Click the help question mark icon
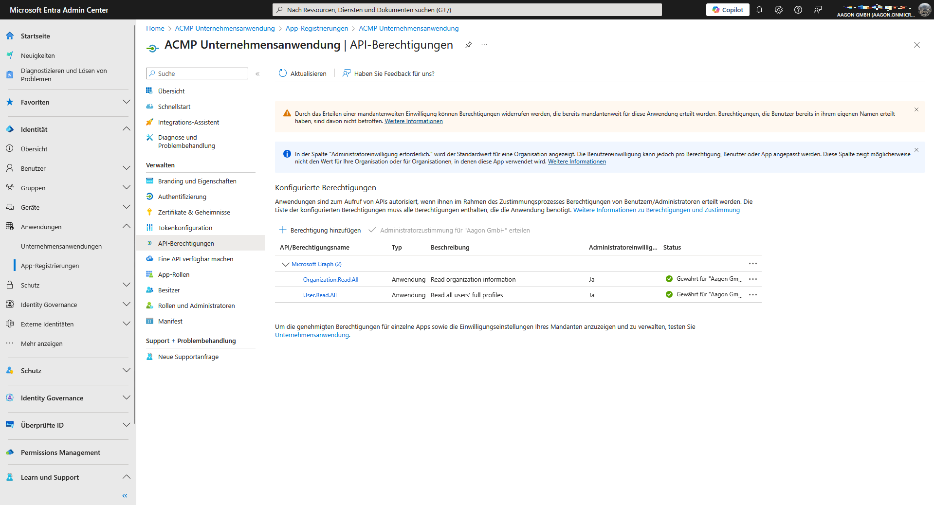 point(798,10)
